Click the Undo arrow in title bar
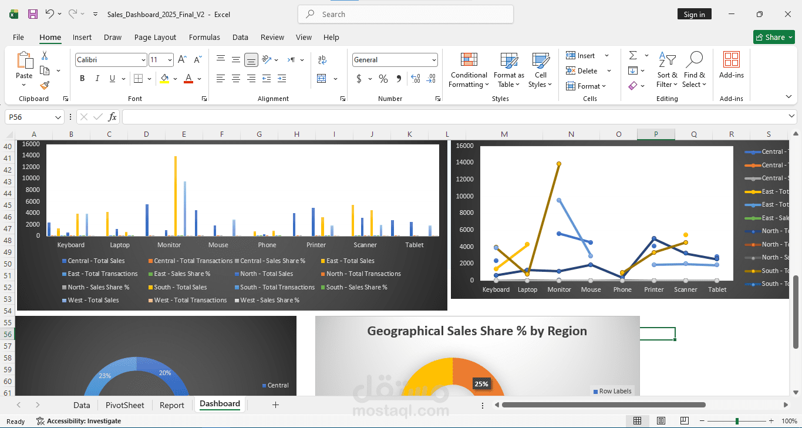The width and height of the screenshot is (802, 428). [50, 14]
